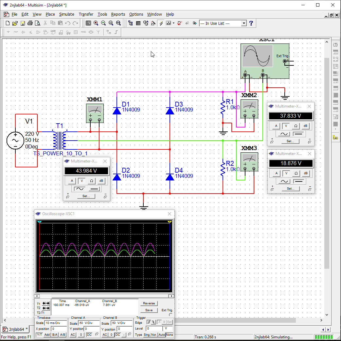Image resolution: width=341 pixels, height=341 pixels.
Task: Create a new circuit file
Action: (8, 23)
